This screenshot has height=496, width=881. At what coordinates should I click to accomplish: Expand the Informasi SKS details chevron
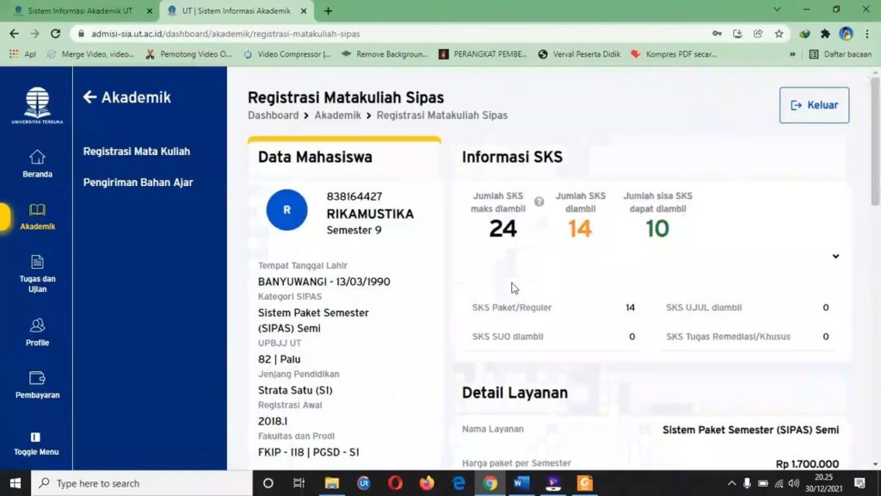click(x=835, y=256)
